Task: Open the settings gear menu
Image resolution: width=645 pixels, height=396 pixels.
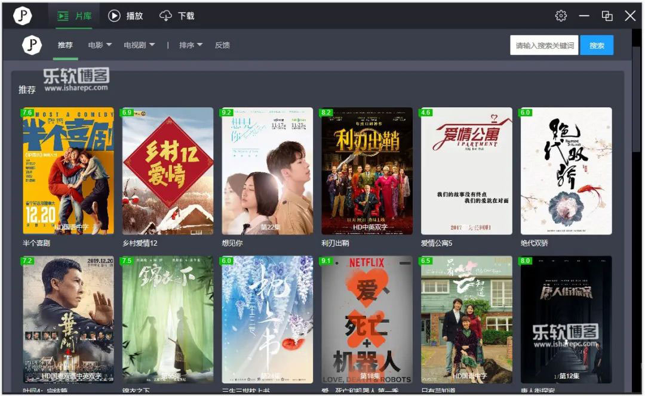Action: 561,16
